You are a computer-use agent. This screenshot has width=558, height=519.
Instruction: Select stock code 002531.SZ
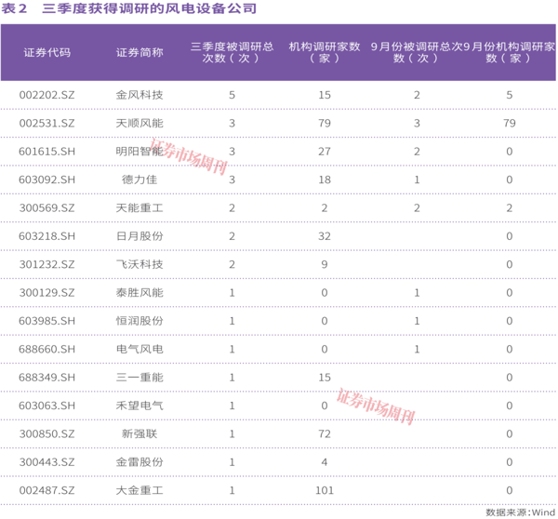tap(47, 123)
